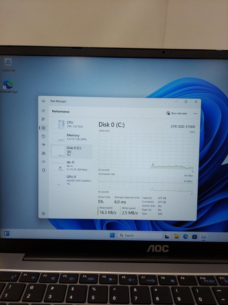Expand the hamburger navigation menu
Viewport: 228px width, 305px height.
pos(43,111)
